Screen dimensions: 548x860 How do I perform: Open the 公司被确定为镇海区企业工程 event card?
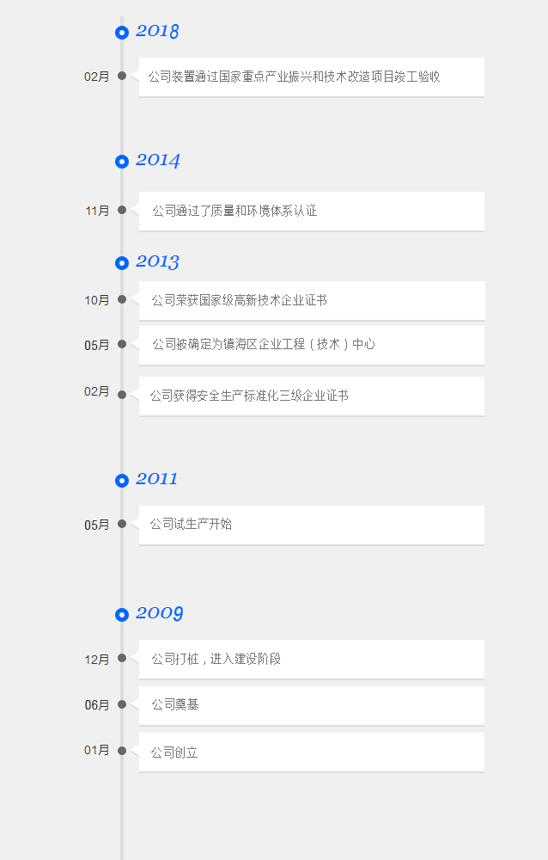click(x=311, y=345)
